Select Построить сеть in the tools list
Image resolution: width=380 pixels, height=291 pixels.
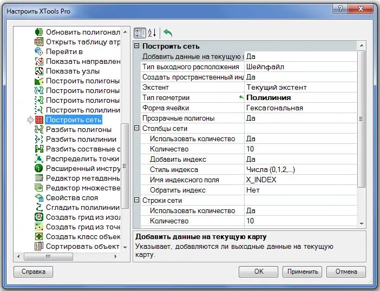(x=74, y=120)
